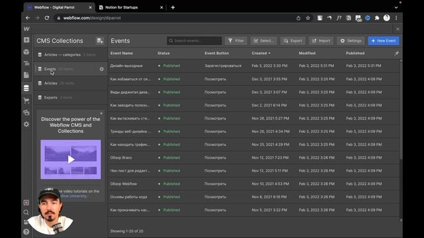Image resolution: width=424 pixels, height=238 pixels.
Task: Open the Chrome three-dot menu
Action: click(x=396, y=18)
